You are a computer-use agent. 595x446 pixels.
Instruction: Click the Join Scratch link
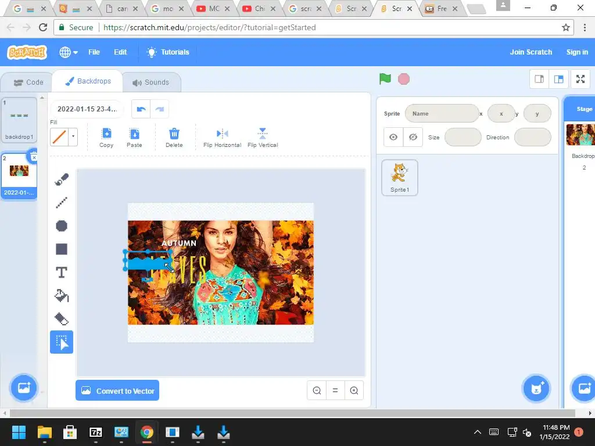(x=531, y=52)
